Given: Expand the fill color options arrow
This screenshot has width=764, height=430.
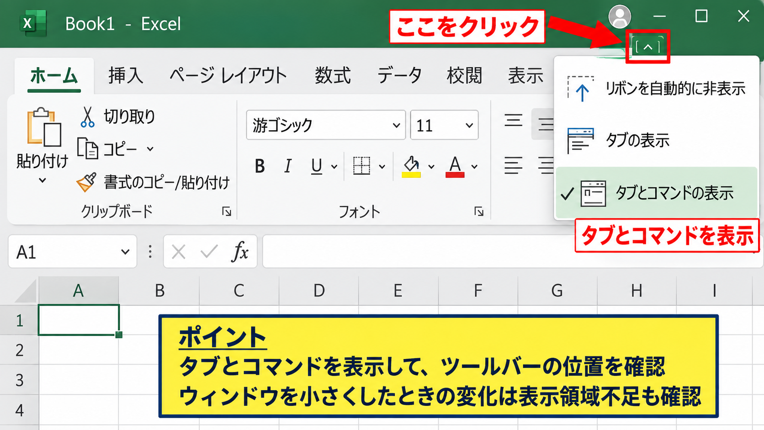Looking at the screenshot, I should (431, 167).
